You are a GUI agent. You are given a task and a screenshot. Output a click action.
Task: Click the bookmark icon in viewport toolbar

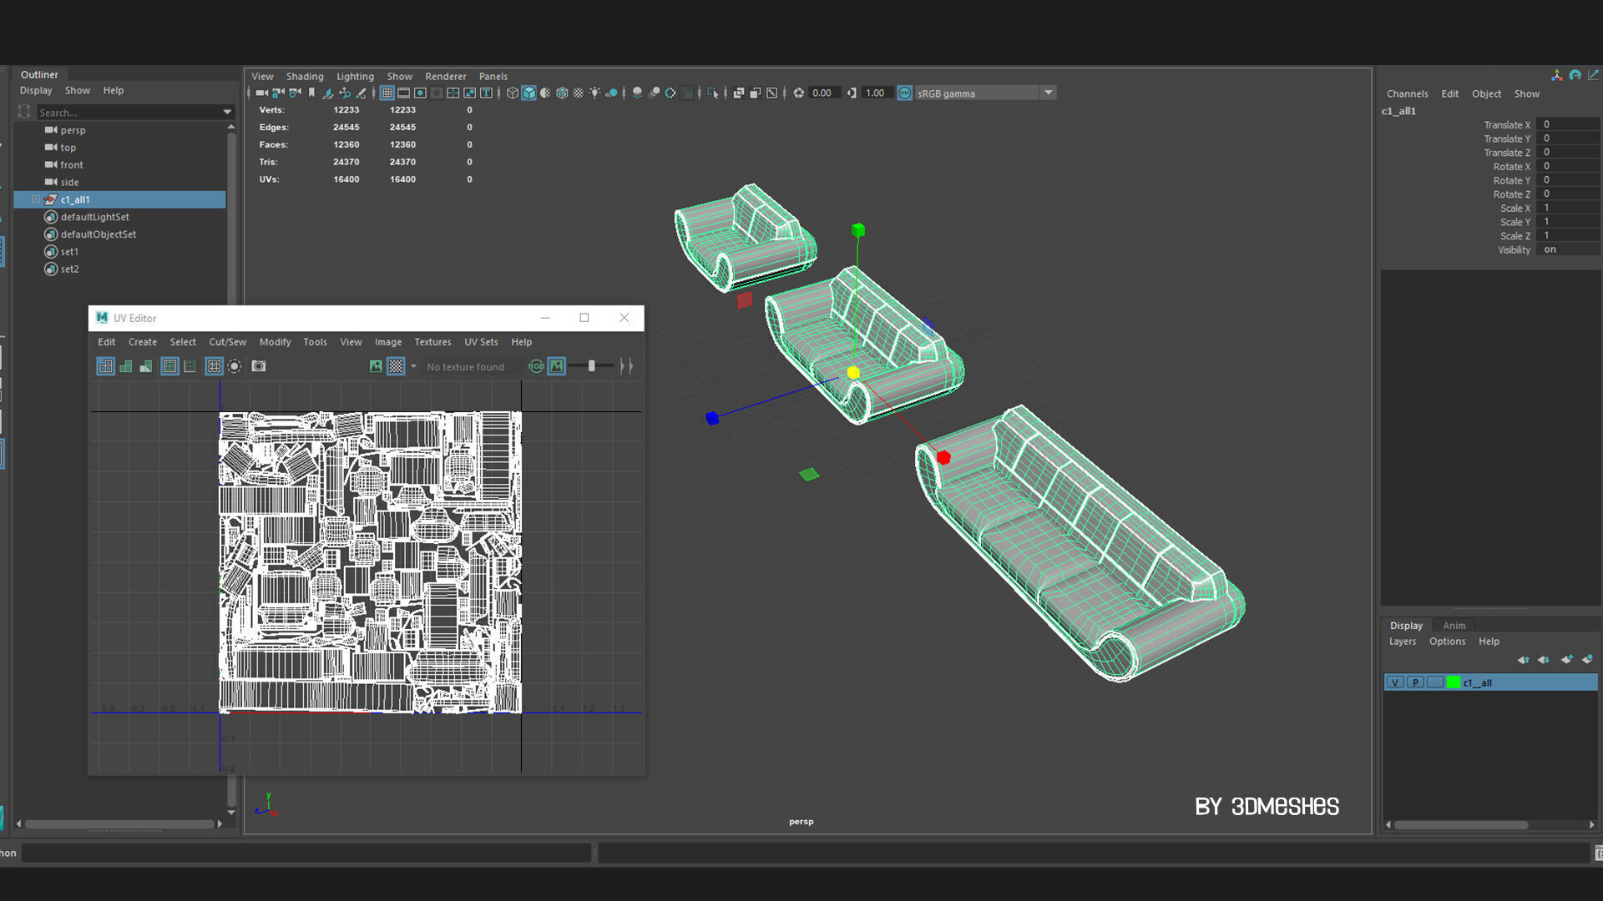coord(311,93)
